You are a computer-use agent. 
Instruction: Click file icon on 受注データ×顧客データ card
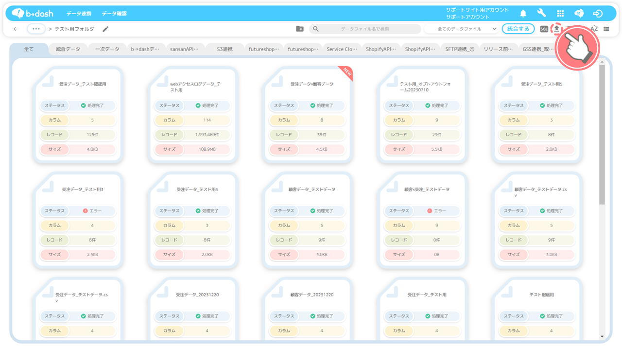pos(277,81)
